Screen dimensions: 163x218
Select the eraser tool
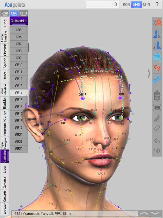coord(157,129)
